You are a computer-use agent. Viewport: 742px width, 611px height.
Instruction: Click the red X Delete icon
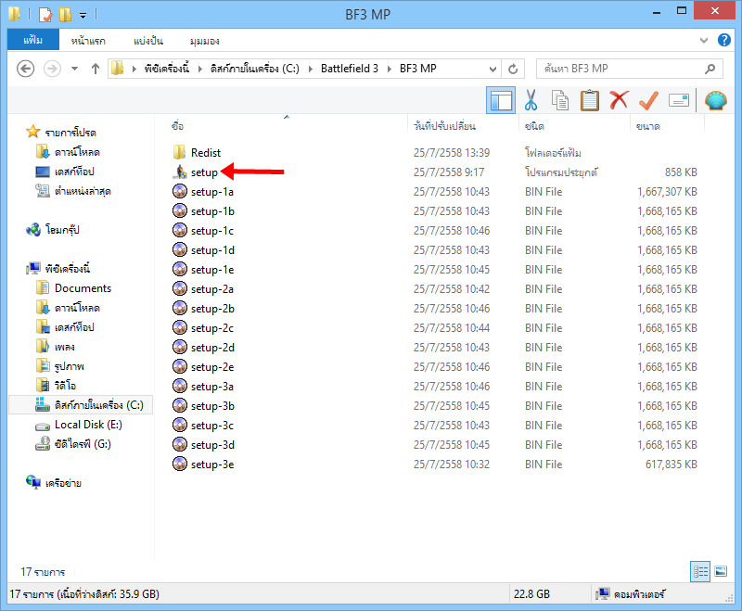[x=619, y=100]
